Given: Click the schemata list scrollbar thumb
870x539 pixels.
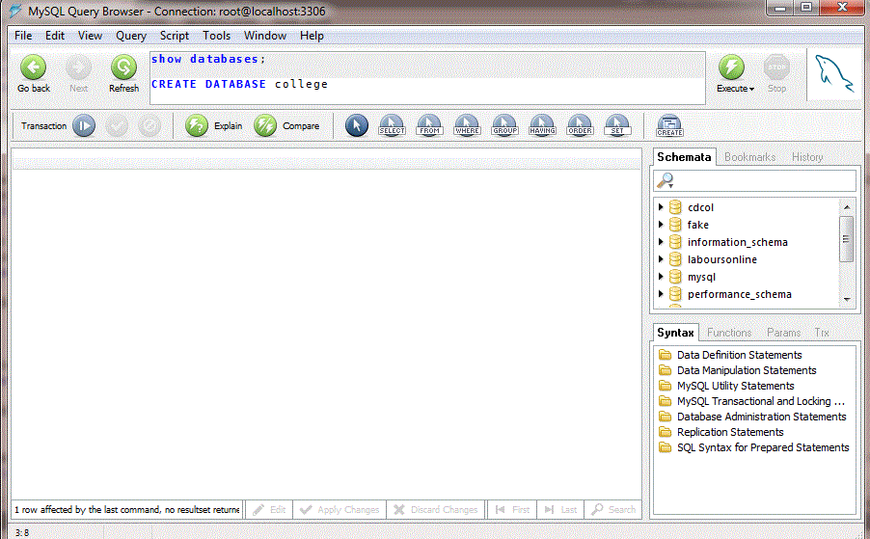Looking at the screenshot, I should coord(846,239).
